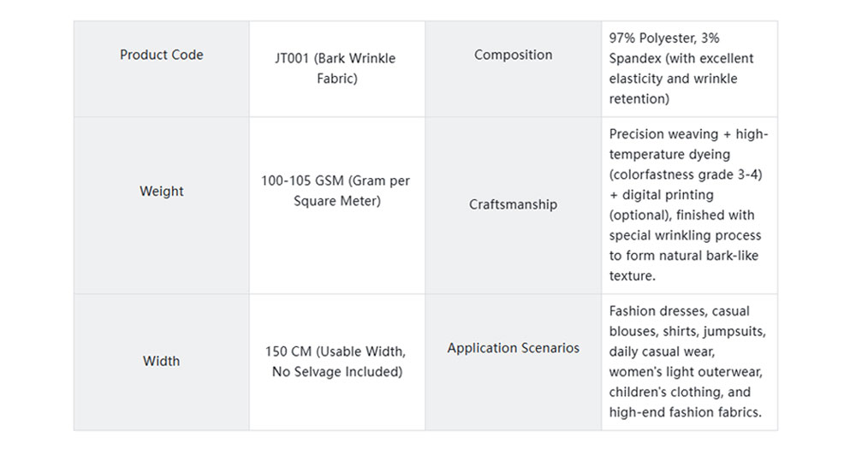Click the "Square Meter)" text under weight
Screen dimensions: 856x455
(x=336, y=202)
